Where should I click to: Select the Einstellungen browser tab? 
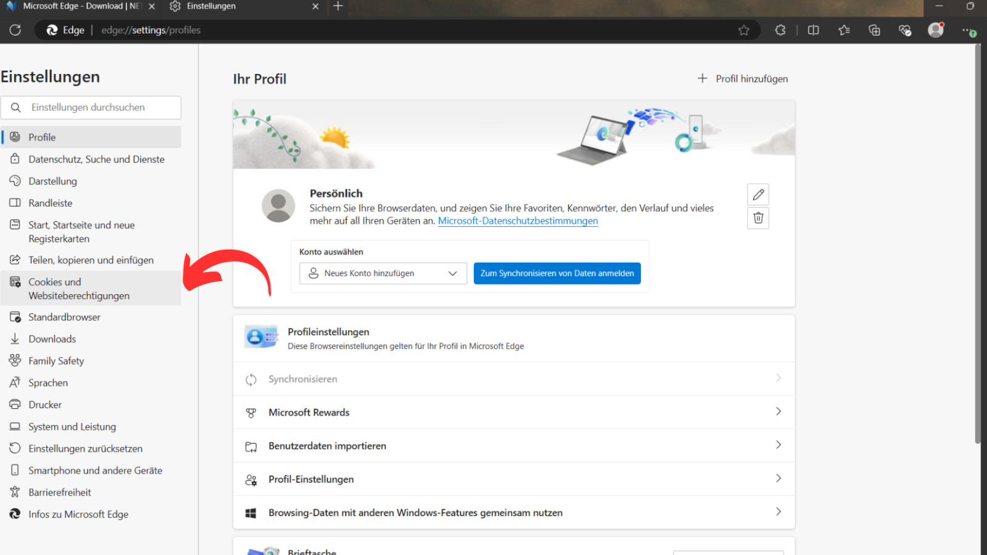pos(244,6)
